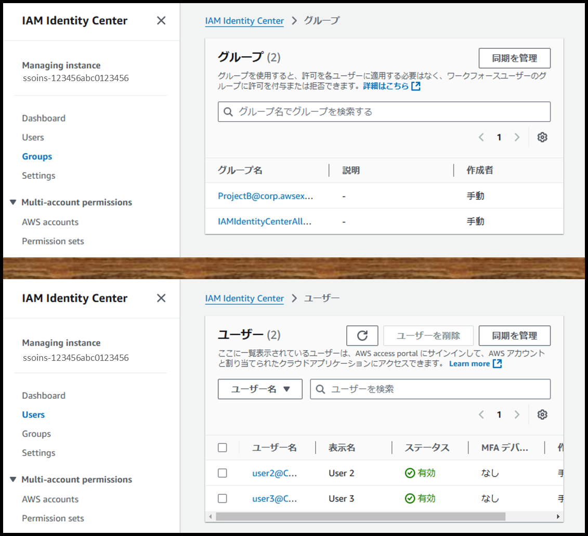Click left arrow of Users table scrollbar
Image resolution: width=588 pixels, height=536 pixels.
211,516
